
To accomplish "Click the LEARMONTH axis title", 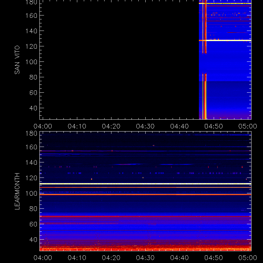I will point(17,191).
